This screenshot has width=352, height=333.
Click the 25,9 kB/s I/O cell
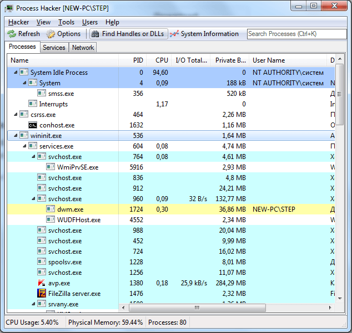[x=194, y=283]
